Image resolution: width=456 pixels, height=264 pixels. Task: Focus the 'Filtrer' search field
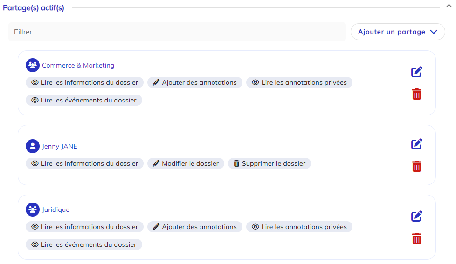click(x=177, y=32)
